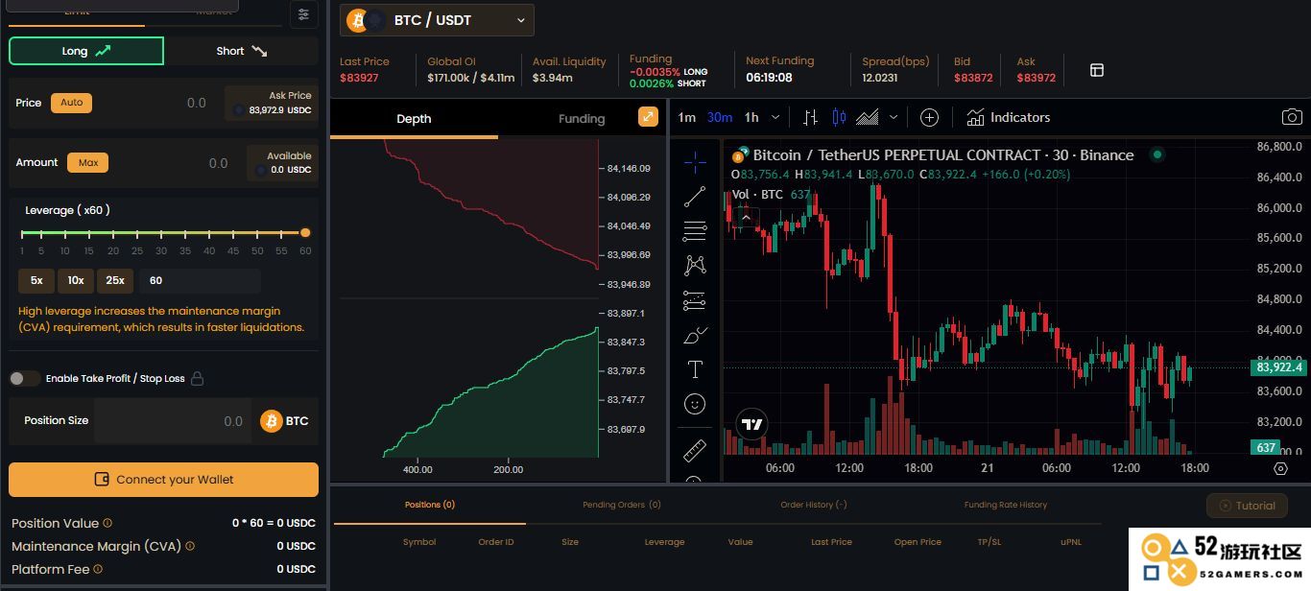The width and height of the screenshot is (1311, 591).
Task: Select the crosshair cursor tool
Action: click(695, 161)
